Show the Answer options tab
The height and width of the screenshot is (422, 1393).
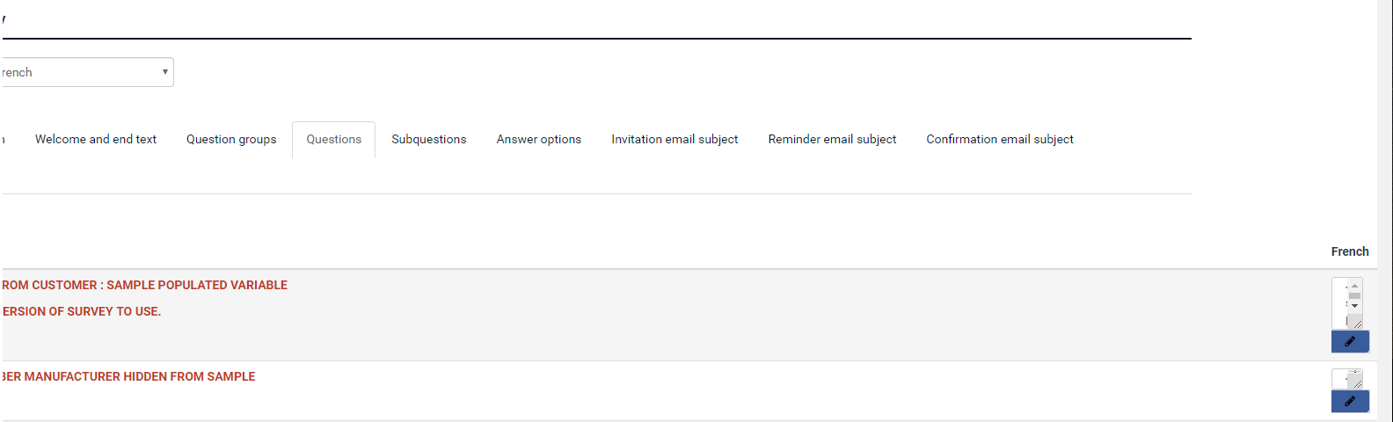click(539, 139)
